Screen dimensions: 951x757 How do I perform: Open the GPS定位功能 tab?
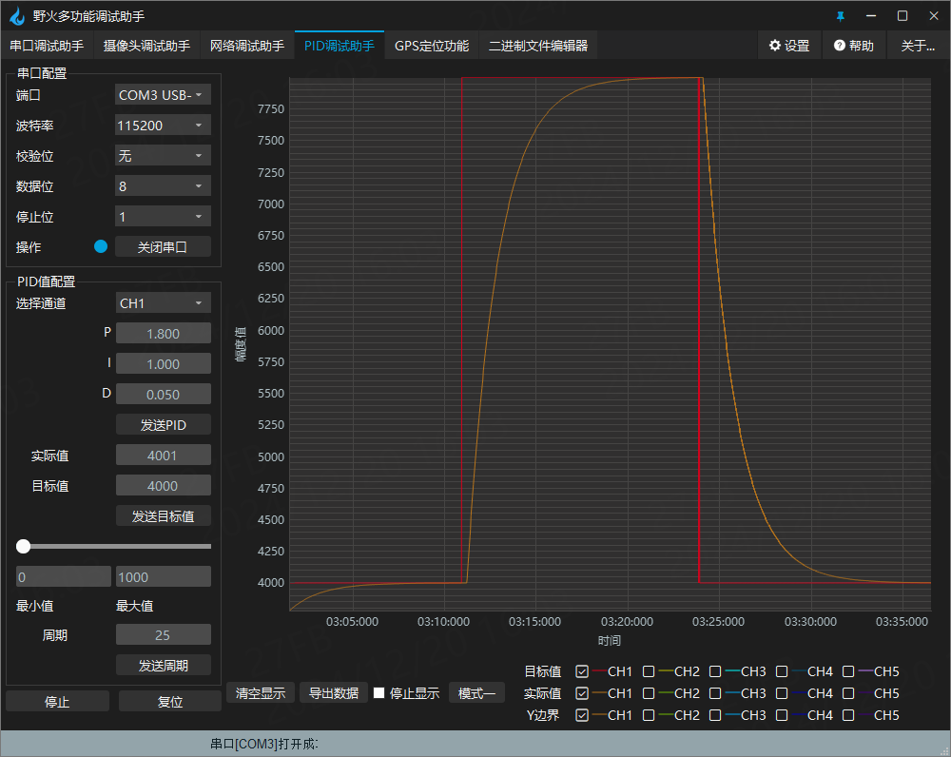click(x=431, y=46)
